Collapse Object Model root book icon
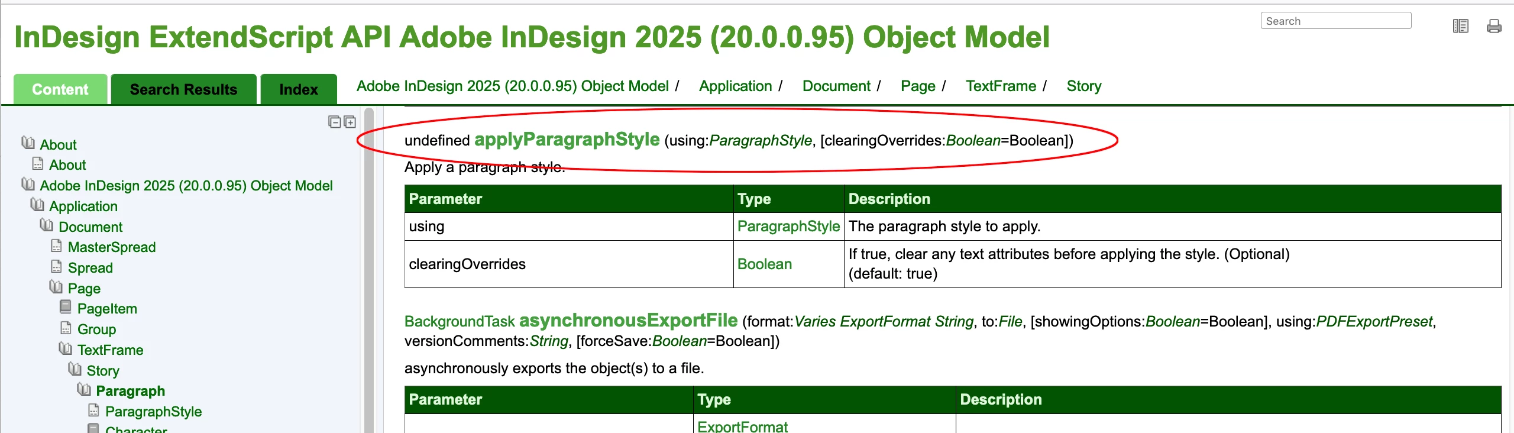Screen dimensions: 1514x433 coord(28,185)
